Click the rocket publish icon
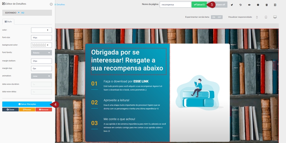The image size is (286, 143). [232, 5]
